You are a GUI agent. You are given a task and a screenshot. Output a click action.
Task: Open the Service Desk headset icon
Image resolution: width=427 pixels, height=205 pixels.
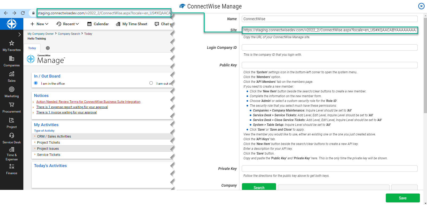(x=12, y=135)
